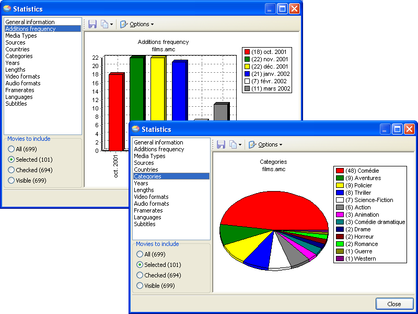The image size is (418, 314).
Task: Click the save icon in the Categories window toolbar
Action: point(221,144)
